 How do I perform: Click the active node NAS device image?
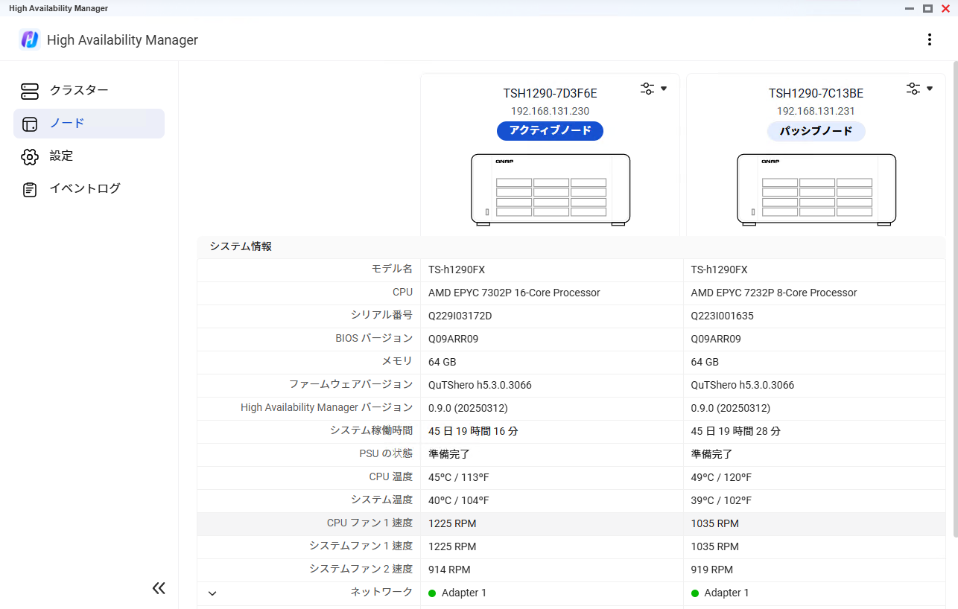click(551, 190)
